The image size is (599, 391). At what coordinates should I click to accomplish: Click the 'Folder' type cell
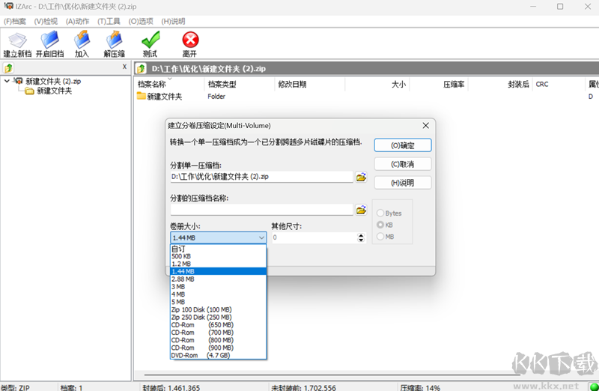[x=216, y=97]
